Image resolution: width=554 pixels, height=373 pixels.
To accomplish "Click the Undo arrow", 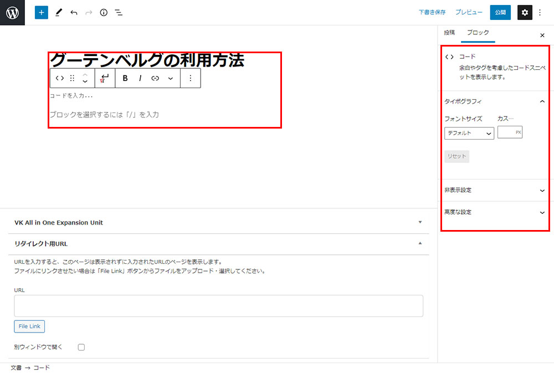I will click(74, 12).
